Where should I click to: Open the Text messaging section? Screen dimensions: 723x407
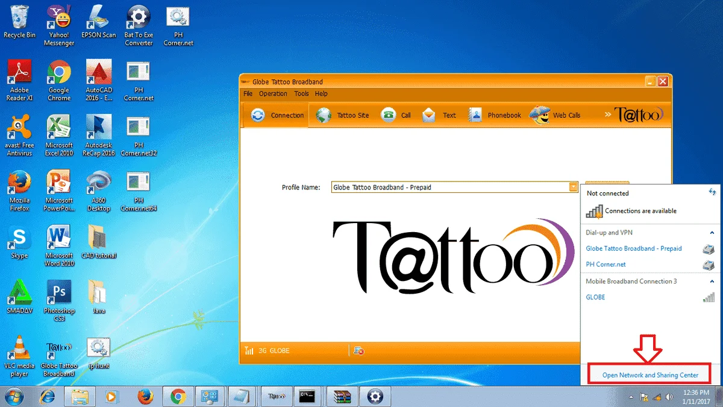(439, 115)
